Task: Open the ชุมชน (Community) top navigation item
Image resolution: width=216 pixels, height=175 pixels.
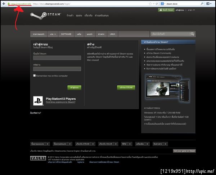Action: (79, 15)
